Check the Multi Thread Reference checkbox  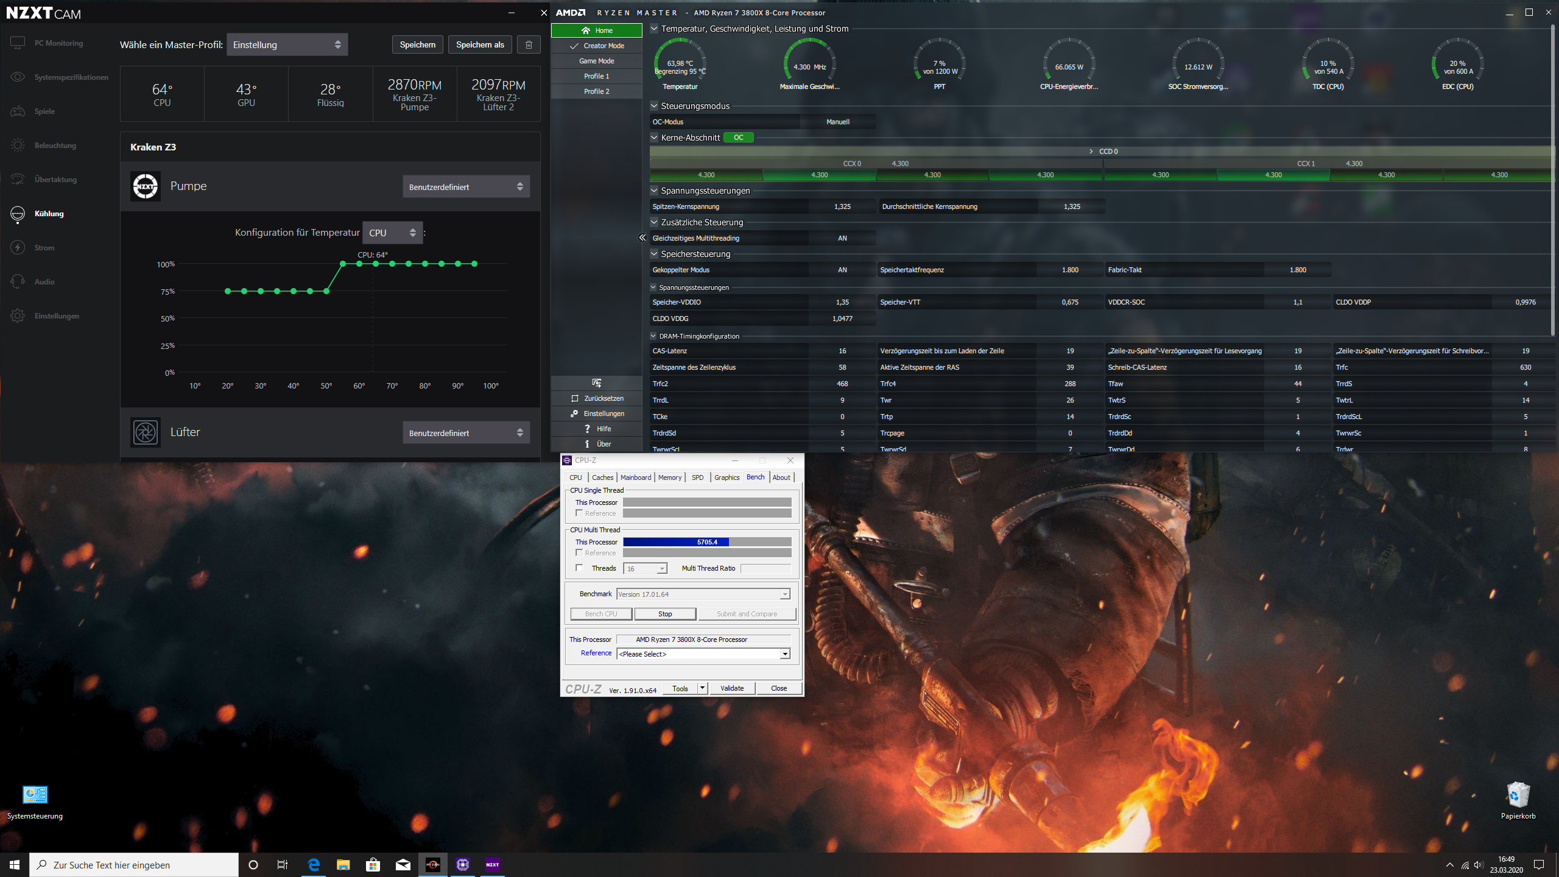coord(579,552)
